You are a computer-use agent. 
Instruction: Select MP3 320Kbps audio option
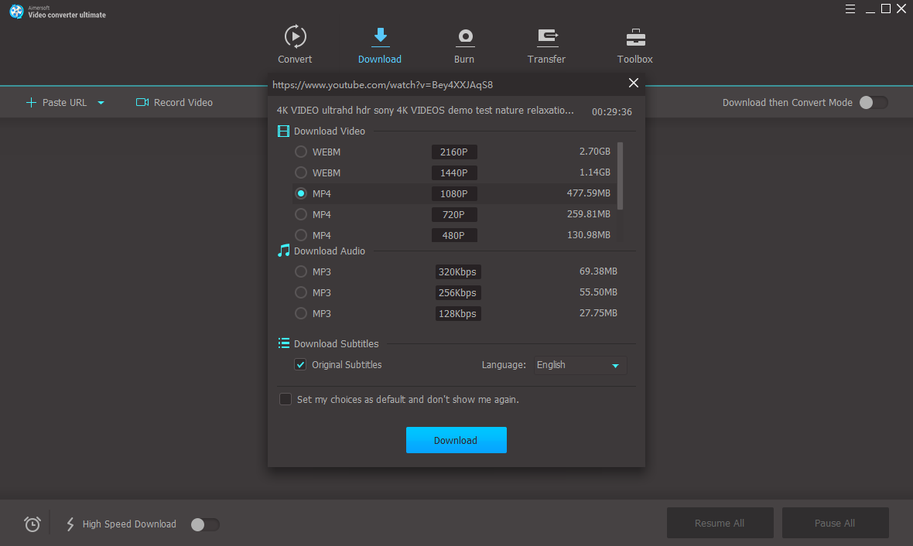point(300,271)
